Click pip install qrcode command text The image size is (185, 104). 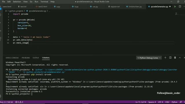[x=41, y=75]
